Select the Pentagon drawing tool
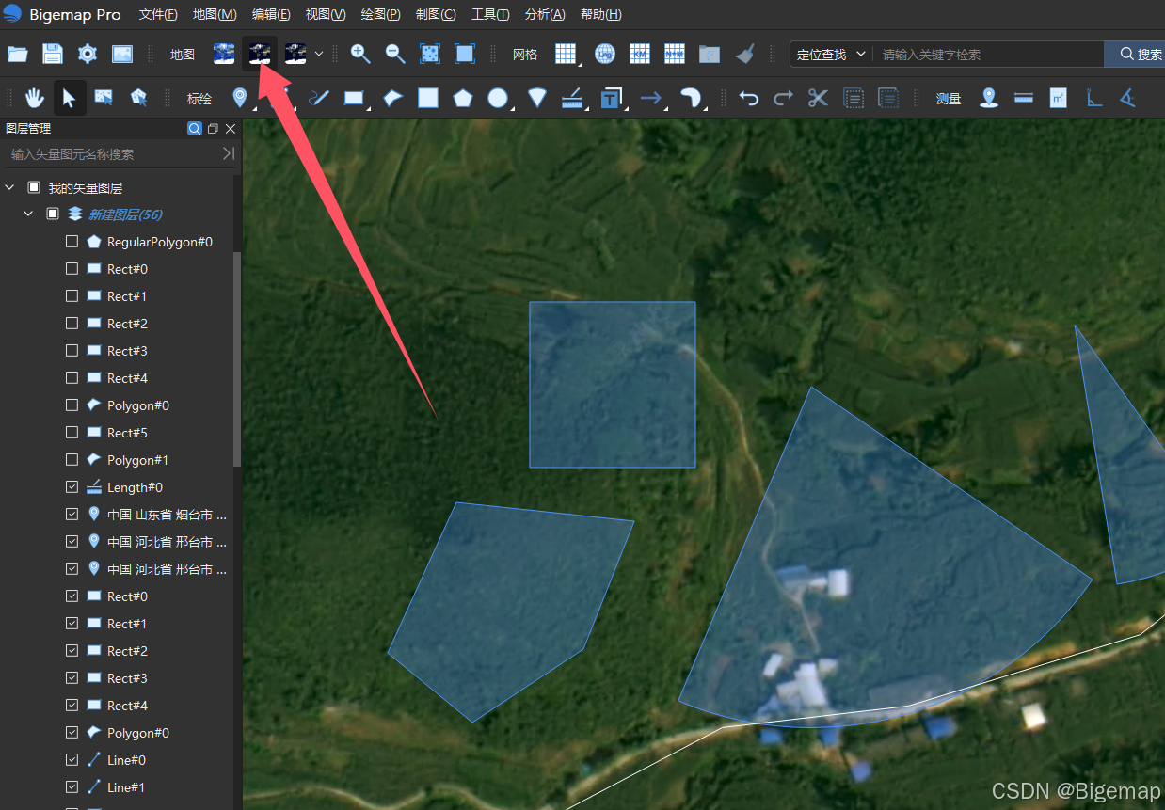The height and width of the screenshot is (810, 1165). coord(463,97)
